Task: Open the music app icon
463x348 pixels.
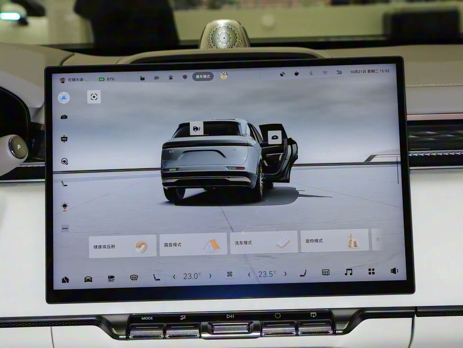Action: (349, 272)
